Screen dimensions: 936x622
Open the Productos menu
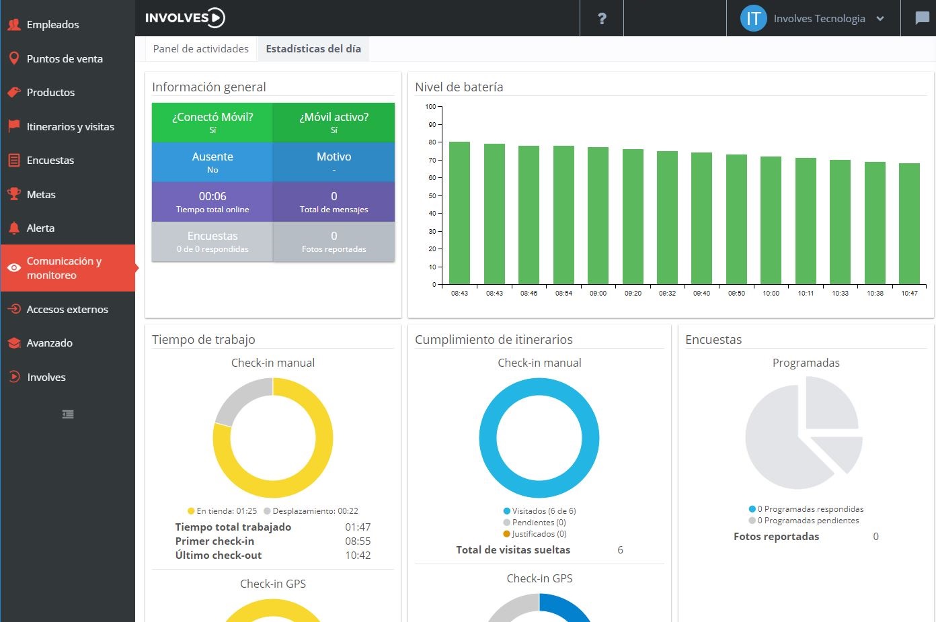(x=67, y=93)
